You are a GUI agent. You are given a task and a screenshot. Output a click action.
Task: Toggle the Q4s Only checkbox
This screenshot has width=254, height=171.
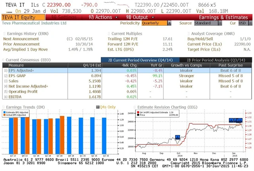click(x=97, y=107)
